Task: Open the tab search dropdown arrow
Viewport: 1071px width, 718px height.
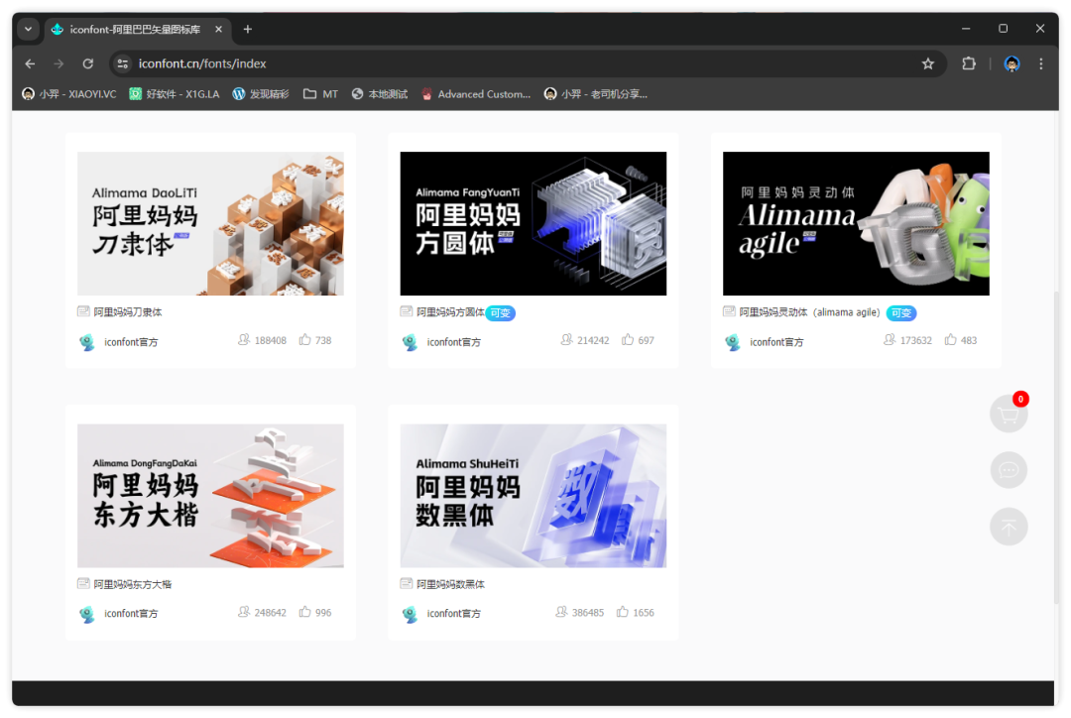Action: (28, 30)
